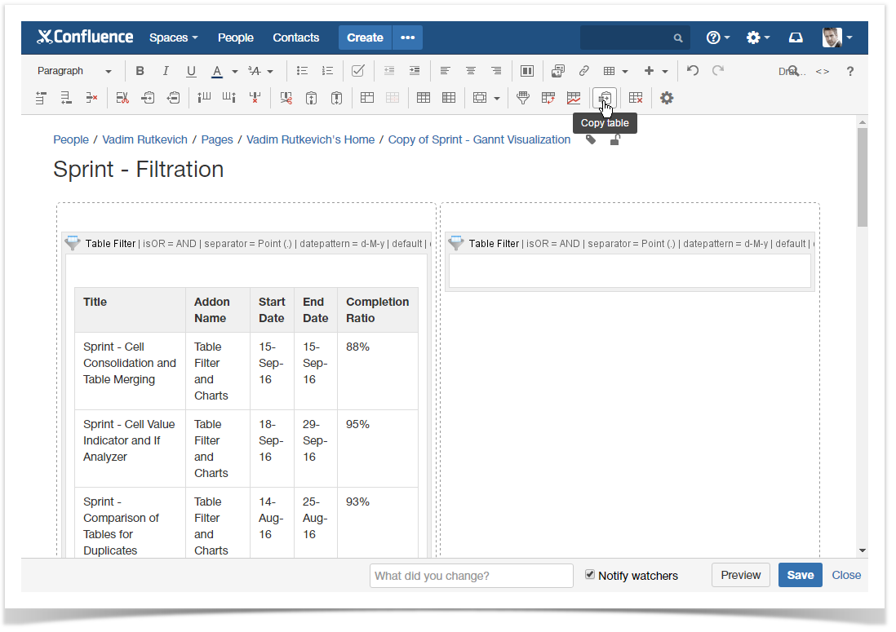Open Vadim Rutkevich's Home breadcrumb

click(x=310, y=140)
